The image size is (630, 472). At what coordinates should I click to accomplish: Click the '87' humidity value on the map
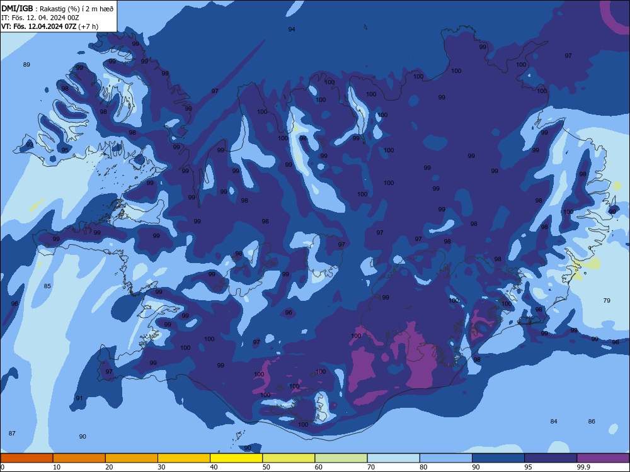(12, 433)
